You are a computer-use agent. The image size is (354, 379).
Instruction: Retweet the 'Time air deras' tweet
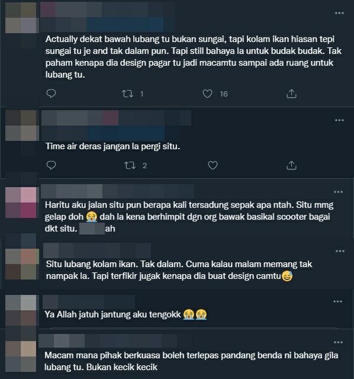pyautogui.click(x=130, y=165)
